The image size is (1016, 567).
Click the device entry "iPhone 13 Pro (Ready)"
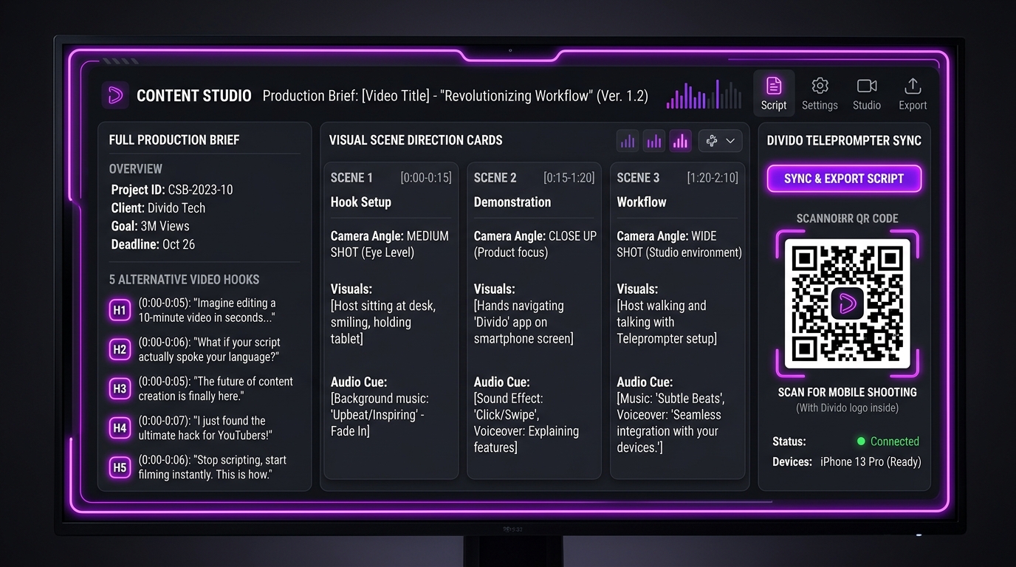click(871, 462)
